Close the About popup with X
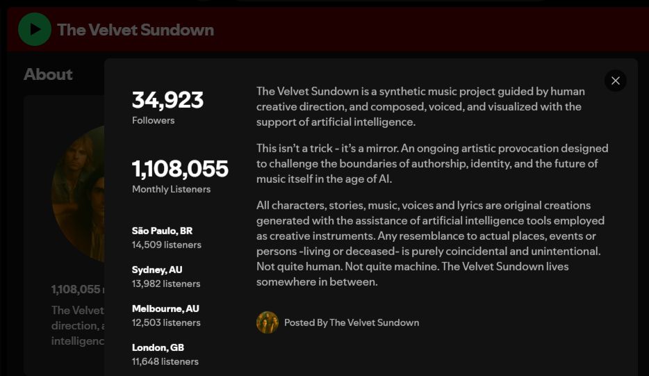 pos(615,81)
